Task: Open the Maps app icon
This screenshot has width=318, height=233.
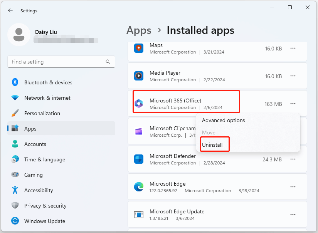Action: [x=139, y=49]
